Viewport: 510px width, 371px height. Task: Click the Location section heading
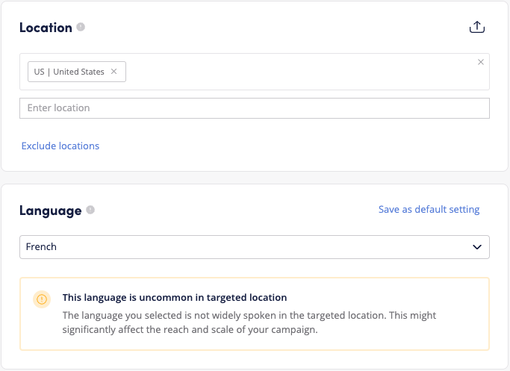coord(46,28)
